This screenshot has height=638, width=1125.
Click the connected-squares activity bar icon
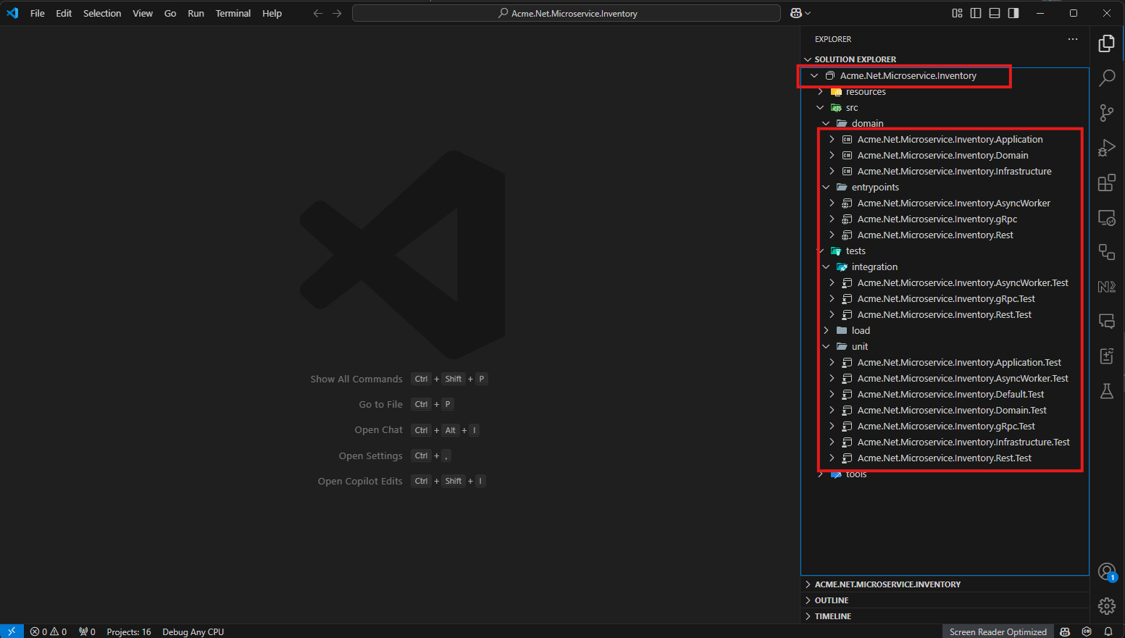tap(1106, 252)
